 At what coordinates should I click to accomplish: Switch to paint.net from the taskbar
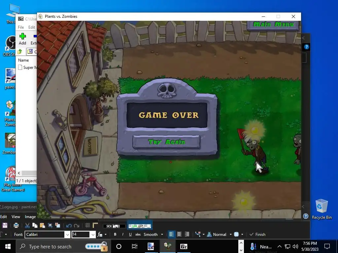point(151,246)
